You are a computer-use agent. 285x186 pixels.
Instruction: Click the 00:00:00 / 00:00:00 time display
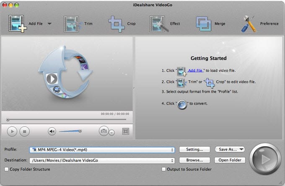click(115, 114)
